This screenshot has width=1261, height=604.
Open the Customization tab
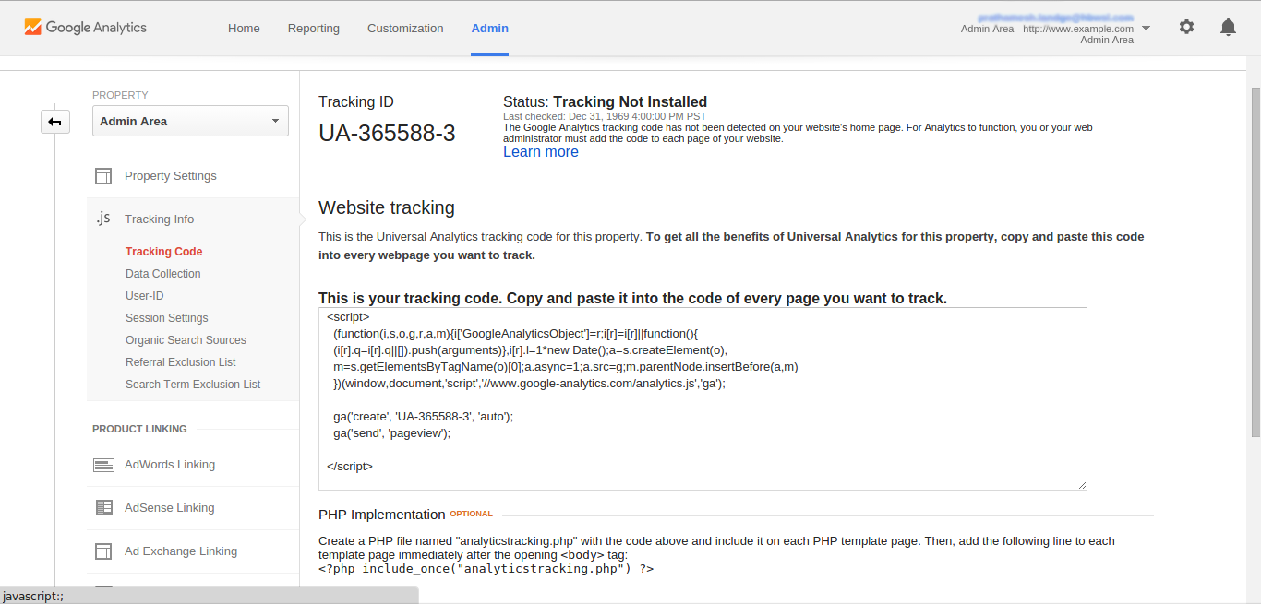pos(405,28)
